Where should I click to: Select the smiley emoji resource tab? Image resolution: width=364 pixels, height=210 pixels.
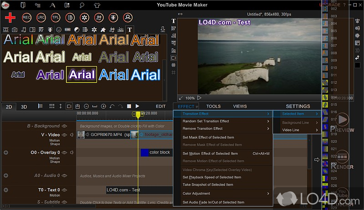coord(58,30)
